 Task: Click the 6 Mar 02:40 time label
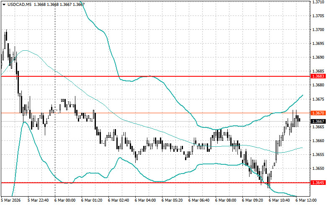pyautogui.click(x=118, y=200)
